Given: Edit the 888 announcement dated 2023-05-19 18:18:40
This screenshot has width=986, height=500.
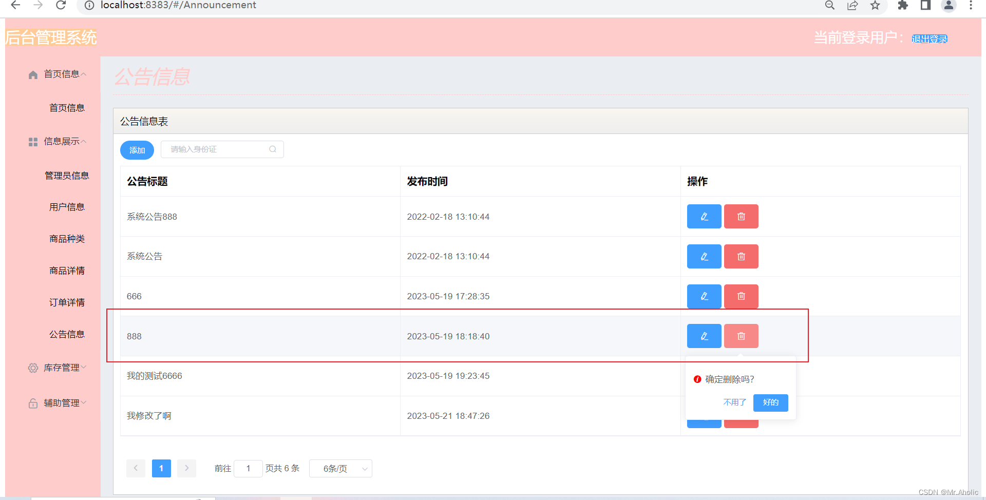Looking at the screenshot, I should [x=704, y=336].
